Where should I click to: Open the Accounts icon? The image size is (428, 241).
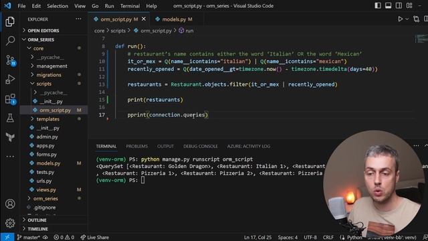coord(10,204)
